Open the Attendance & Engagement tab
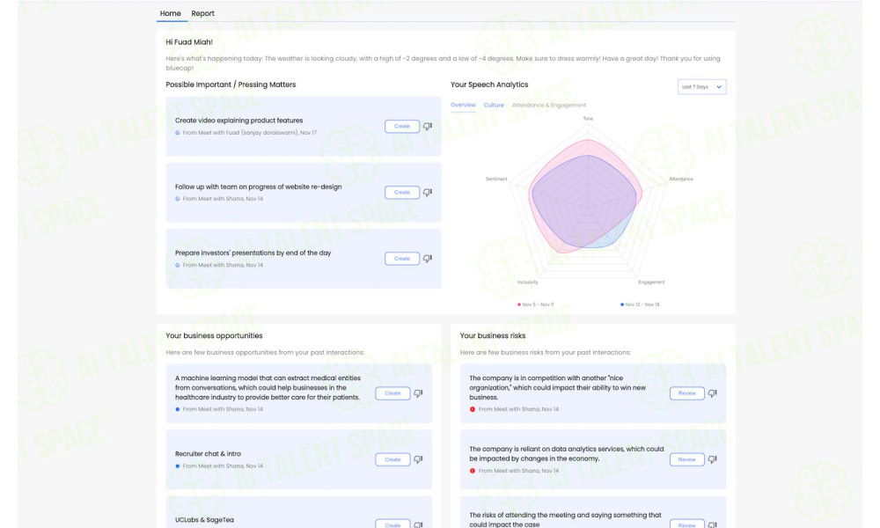 (x=549, y=105)
